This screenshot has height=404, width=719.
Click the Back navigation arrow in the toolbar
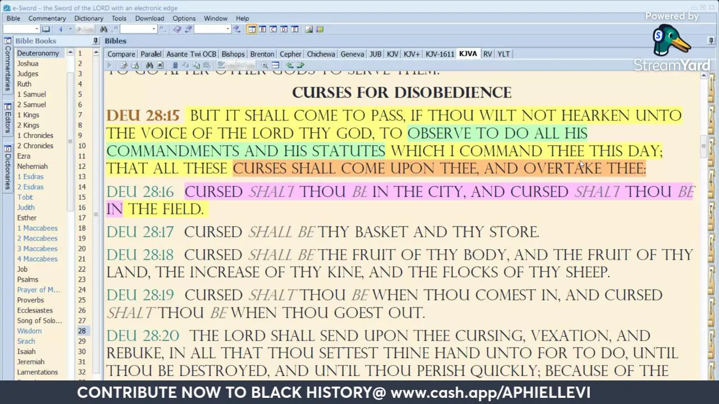[x=61, y=29]
